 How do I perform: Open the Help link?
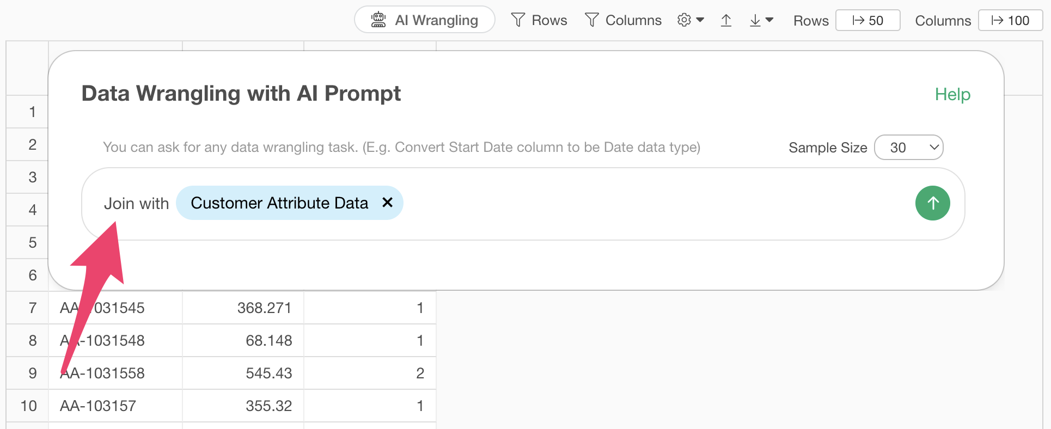952,94
